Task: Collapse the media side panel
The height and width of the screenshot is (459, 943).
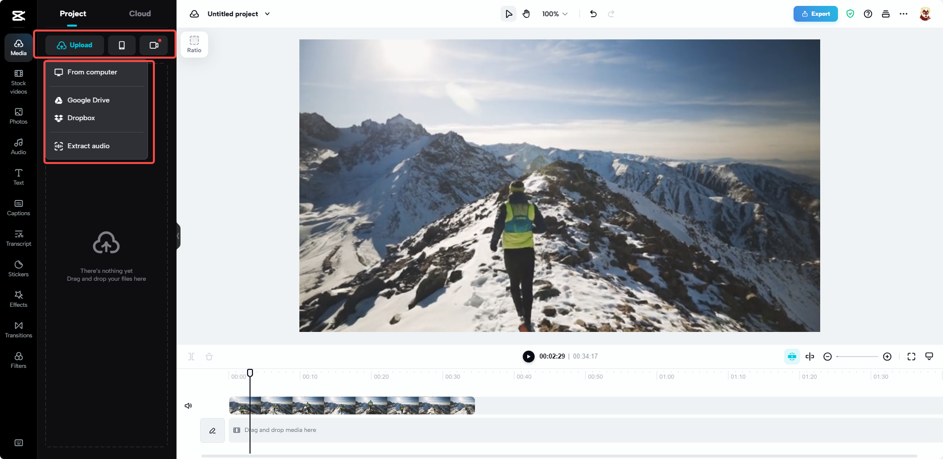Action: point(178,236)
